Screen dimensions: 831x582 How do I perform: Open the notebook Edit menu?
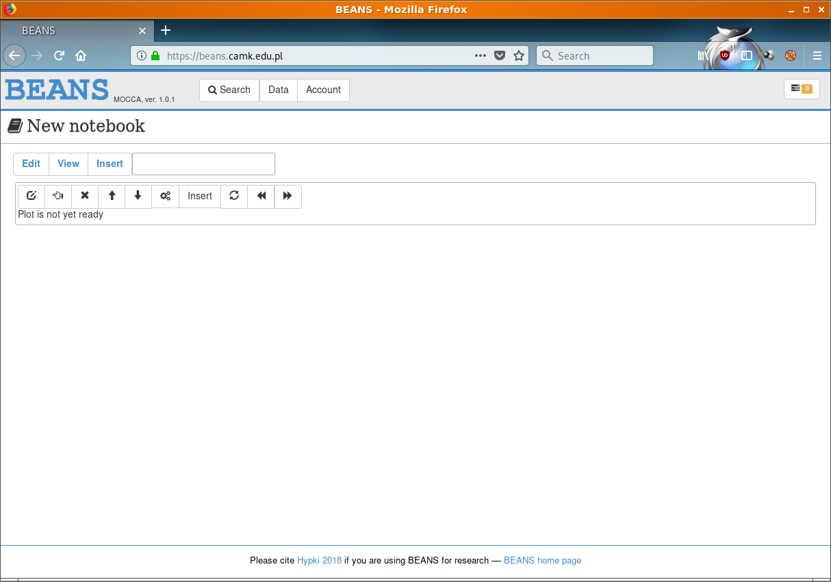pyautogui.click(x=31, y=164)
